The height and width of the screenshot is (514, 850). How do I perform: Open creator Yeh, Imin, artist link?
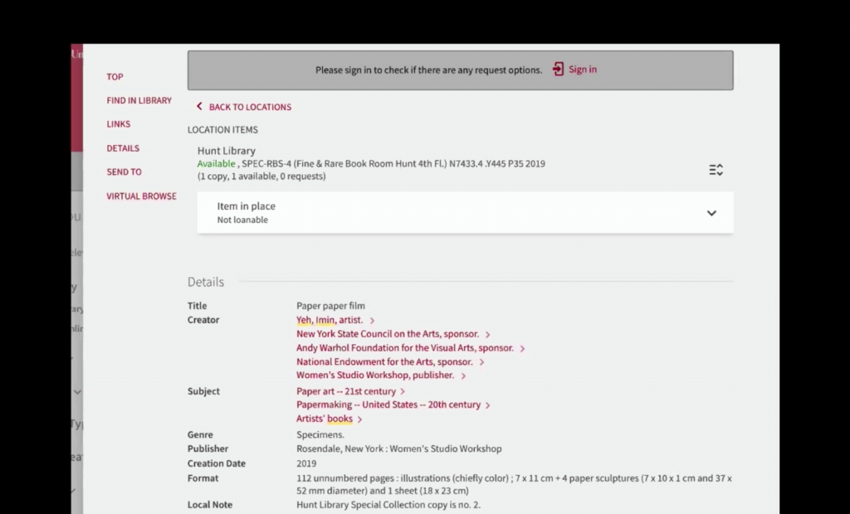click(x=330, y=320)
